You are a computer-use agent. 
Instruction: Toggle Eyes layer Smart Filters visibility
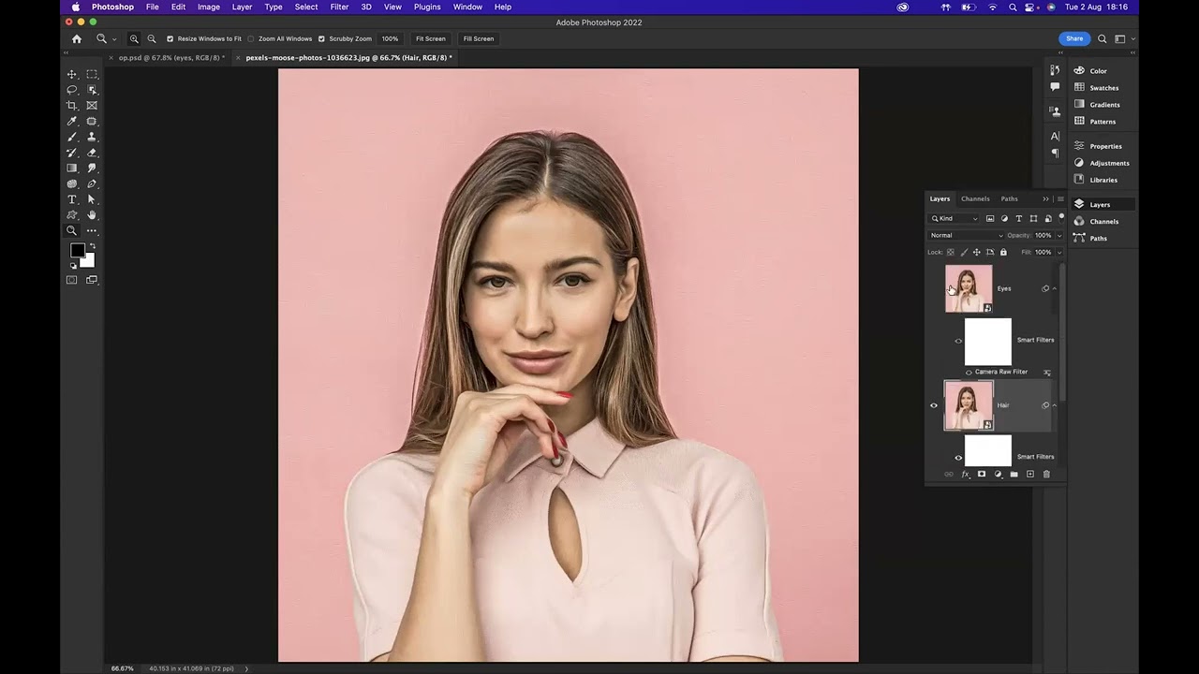coord(958,341)
